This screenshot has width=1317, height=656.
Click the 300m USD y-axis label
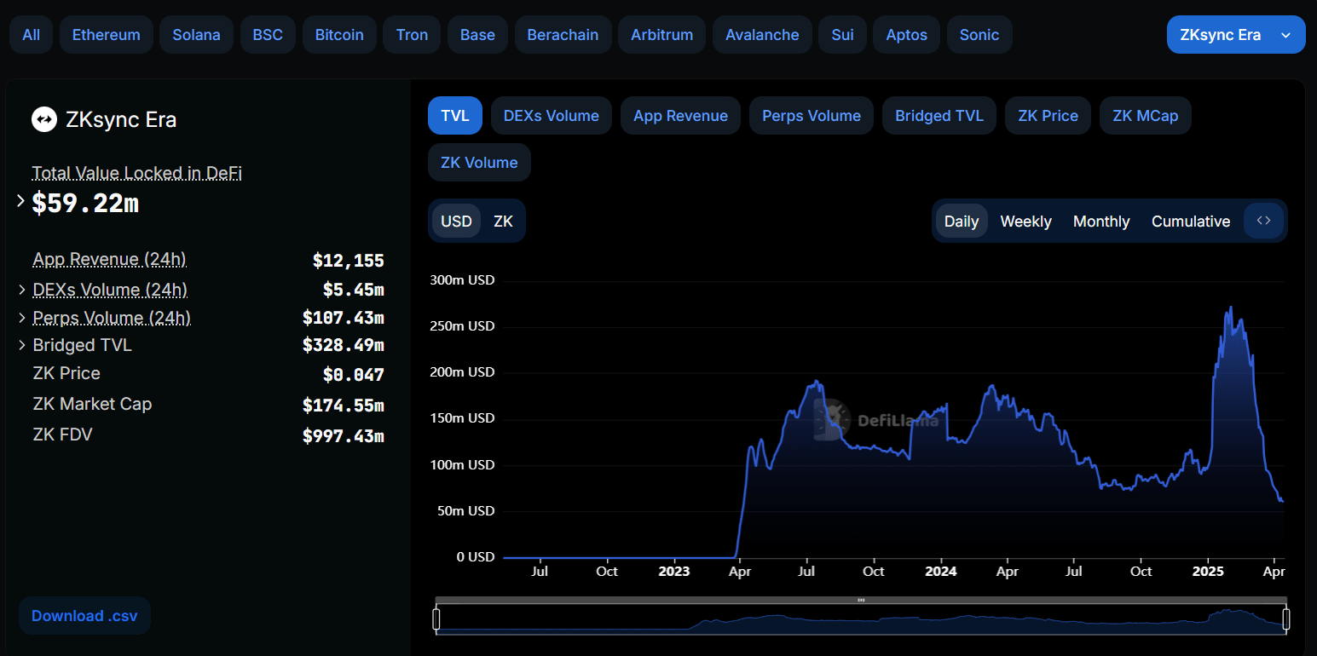coord(462,280)
